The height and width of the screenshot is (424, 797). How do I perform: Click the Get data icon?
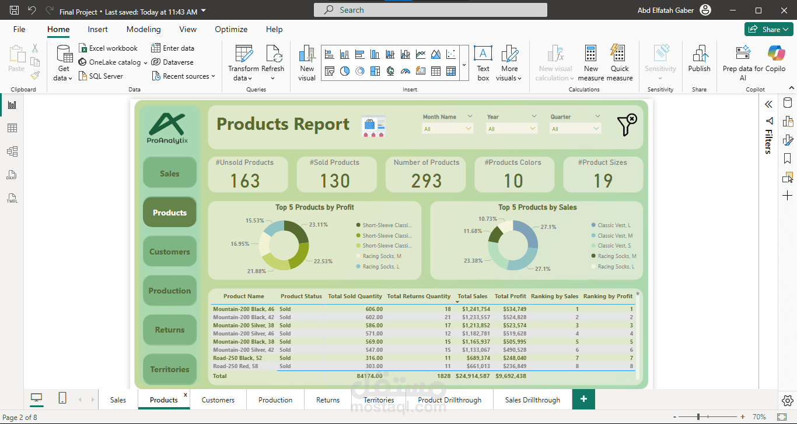point(64,55)
